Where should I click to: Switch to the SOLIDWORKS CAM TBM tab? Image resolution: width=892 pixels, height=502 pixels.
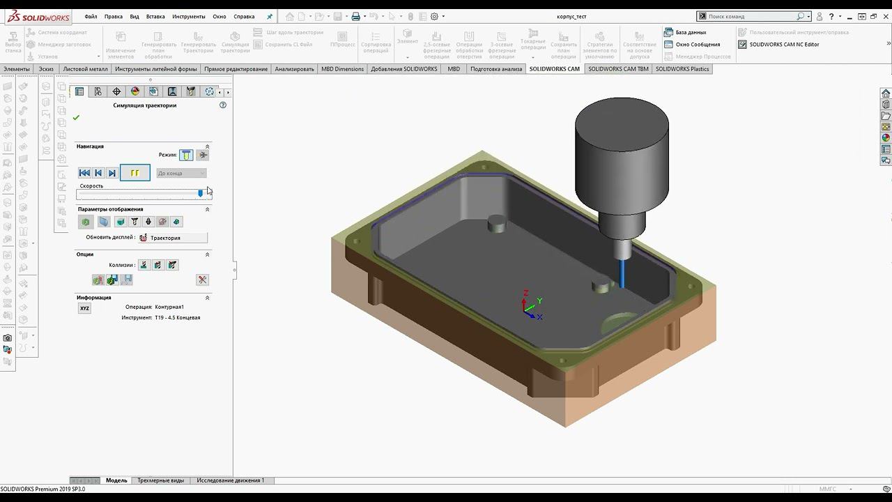[x=617, y=69]
